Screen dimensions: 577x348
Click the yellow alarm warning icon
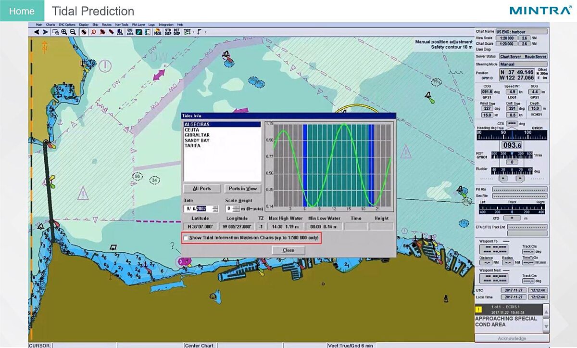pos(478,310)
